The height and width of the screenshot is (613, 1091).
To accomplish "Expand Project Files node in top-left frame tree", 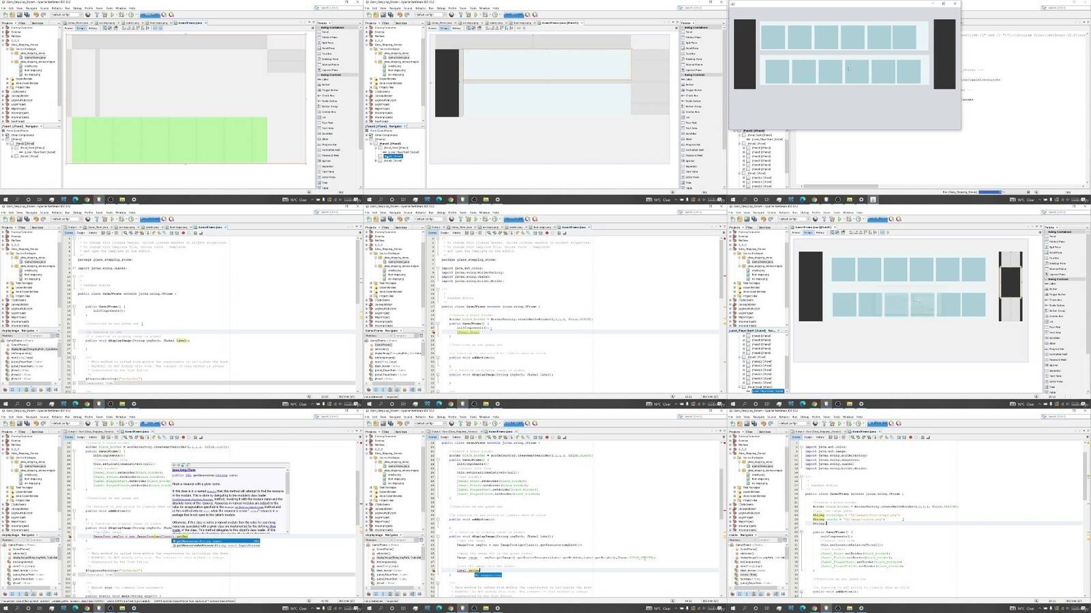I will pyautogui.click(x=8, y=87).
